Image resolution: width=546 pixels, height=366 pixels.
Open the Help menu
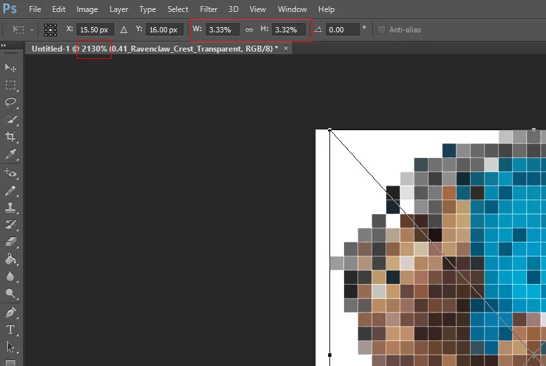[x=326, y=9]
